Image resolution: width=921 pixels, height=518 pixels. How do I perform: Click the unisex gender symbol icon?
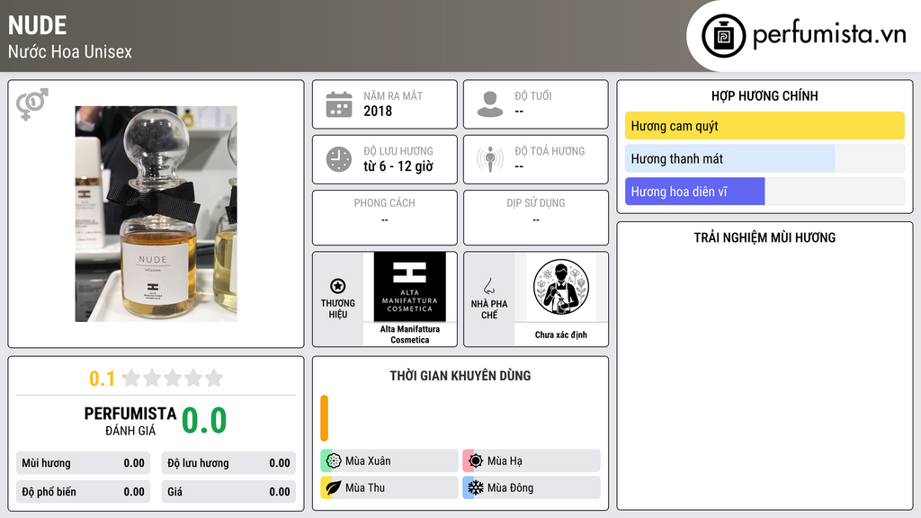[x=32, y=104]
